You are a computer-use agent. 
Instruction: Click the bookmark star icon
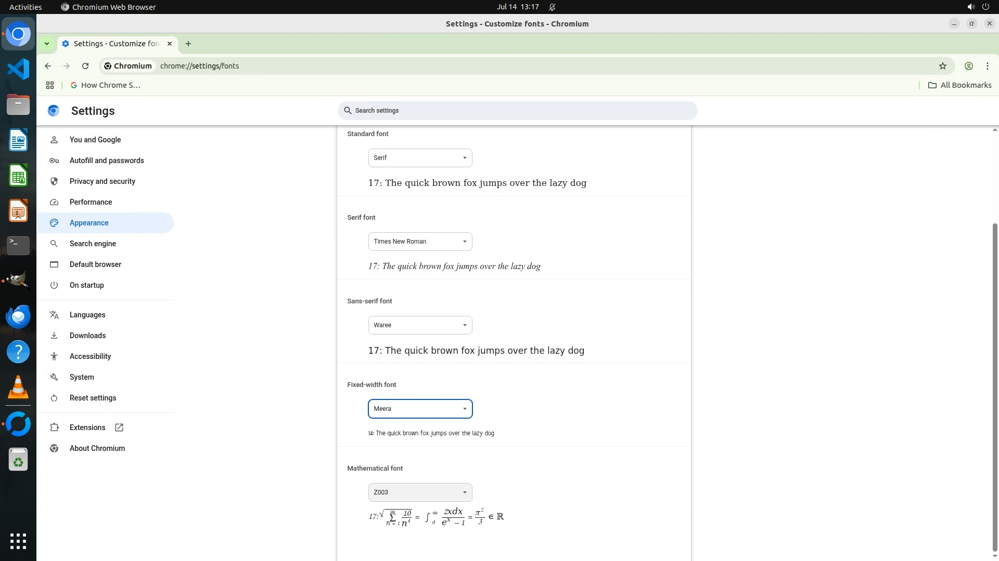coord(942,66)
